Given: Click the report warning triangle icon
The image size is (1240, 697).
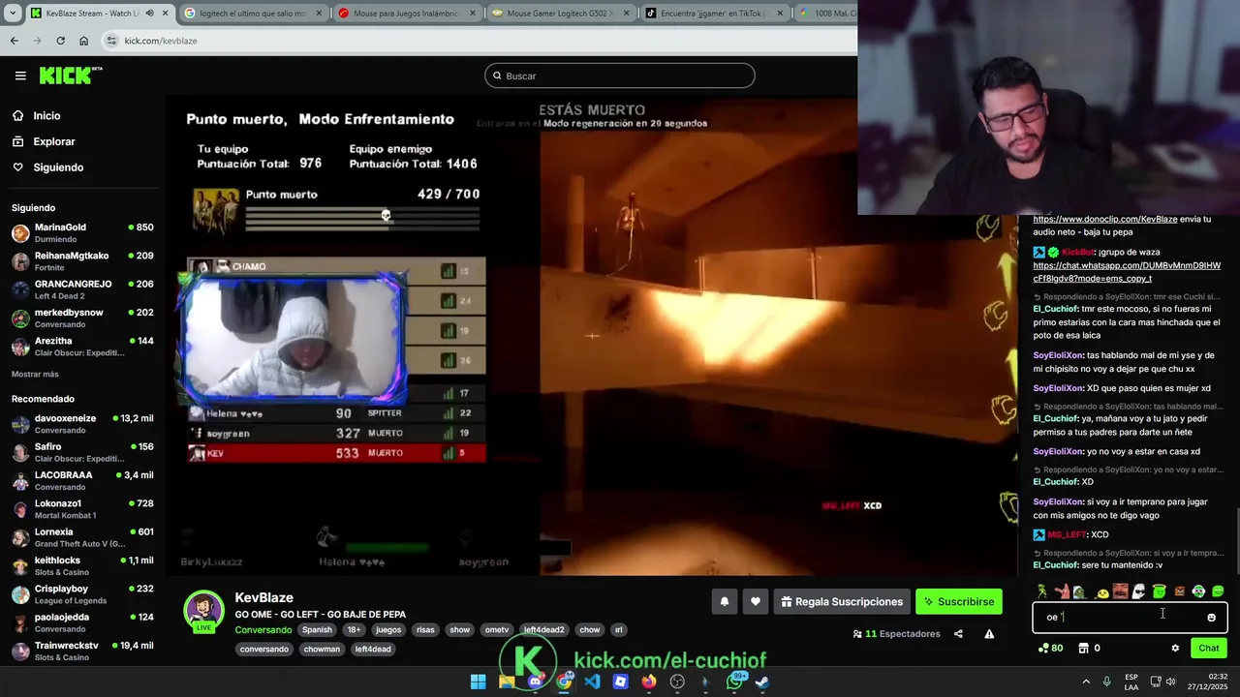Looking at the screenshot, I should click(989, 634).
